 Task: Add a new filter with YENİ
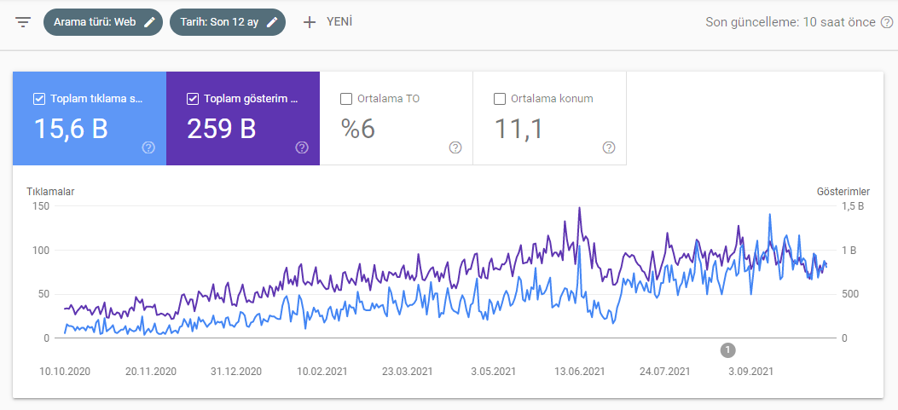click(x=327, y=22)
